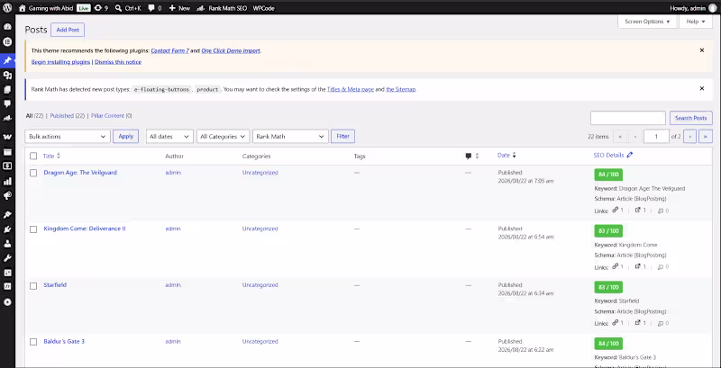Image resolution: width=721 pixels, height=368 pixels.
Task: Open the Posts pushpin sidebar icon
Action: pyautogui.click(x=7, y=60)
